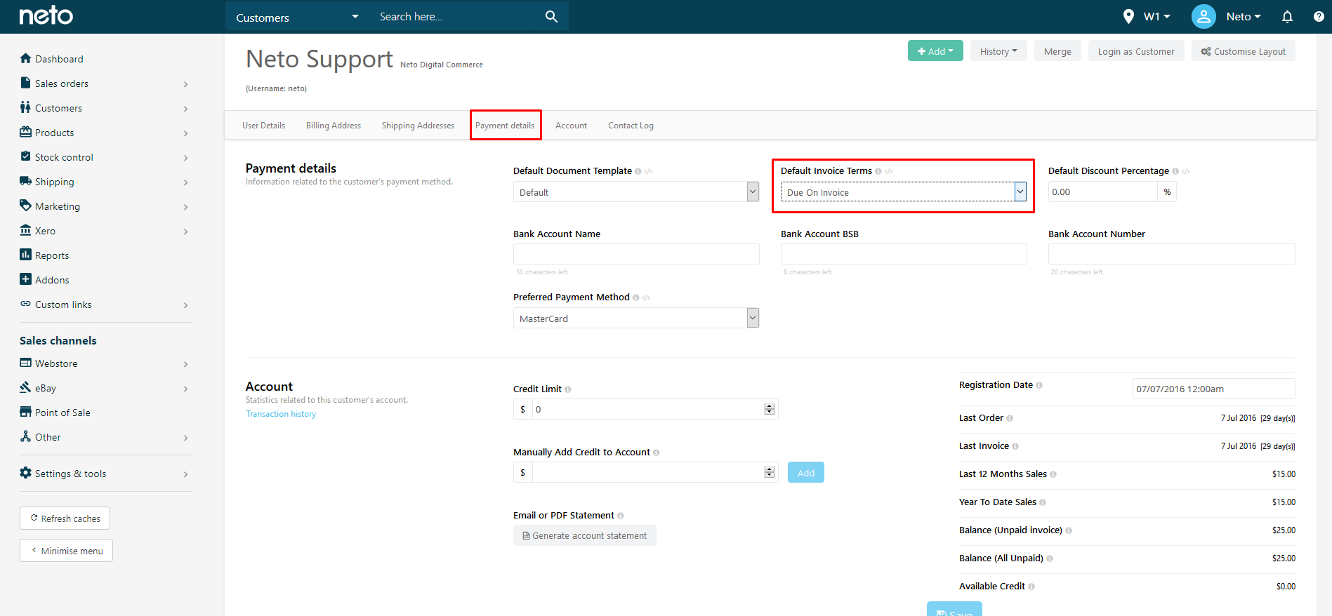Click Login as Customer button
Image resolution: width=1332 pixels, height=616 pixels.
[1136, 51]
